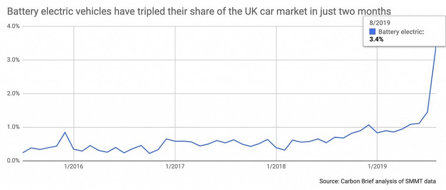Click the 1/2017 x-axis label
446x190 pixels.
pyautogui.click(x=175, y=167)
